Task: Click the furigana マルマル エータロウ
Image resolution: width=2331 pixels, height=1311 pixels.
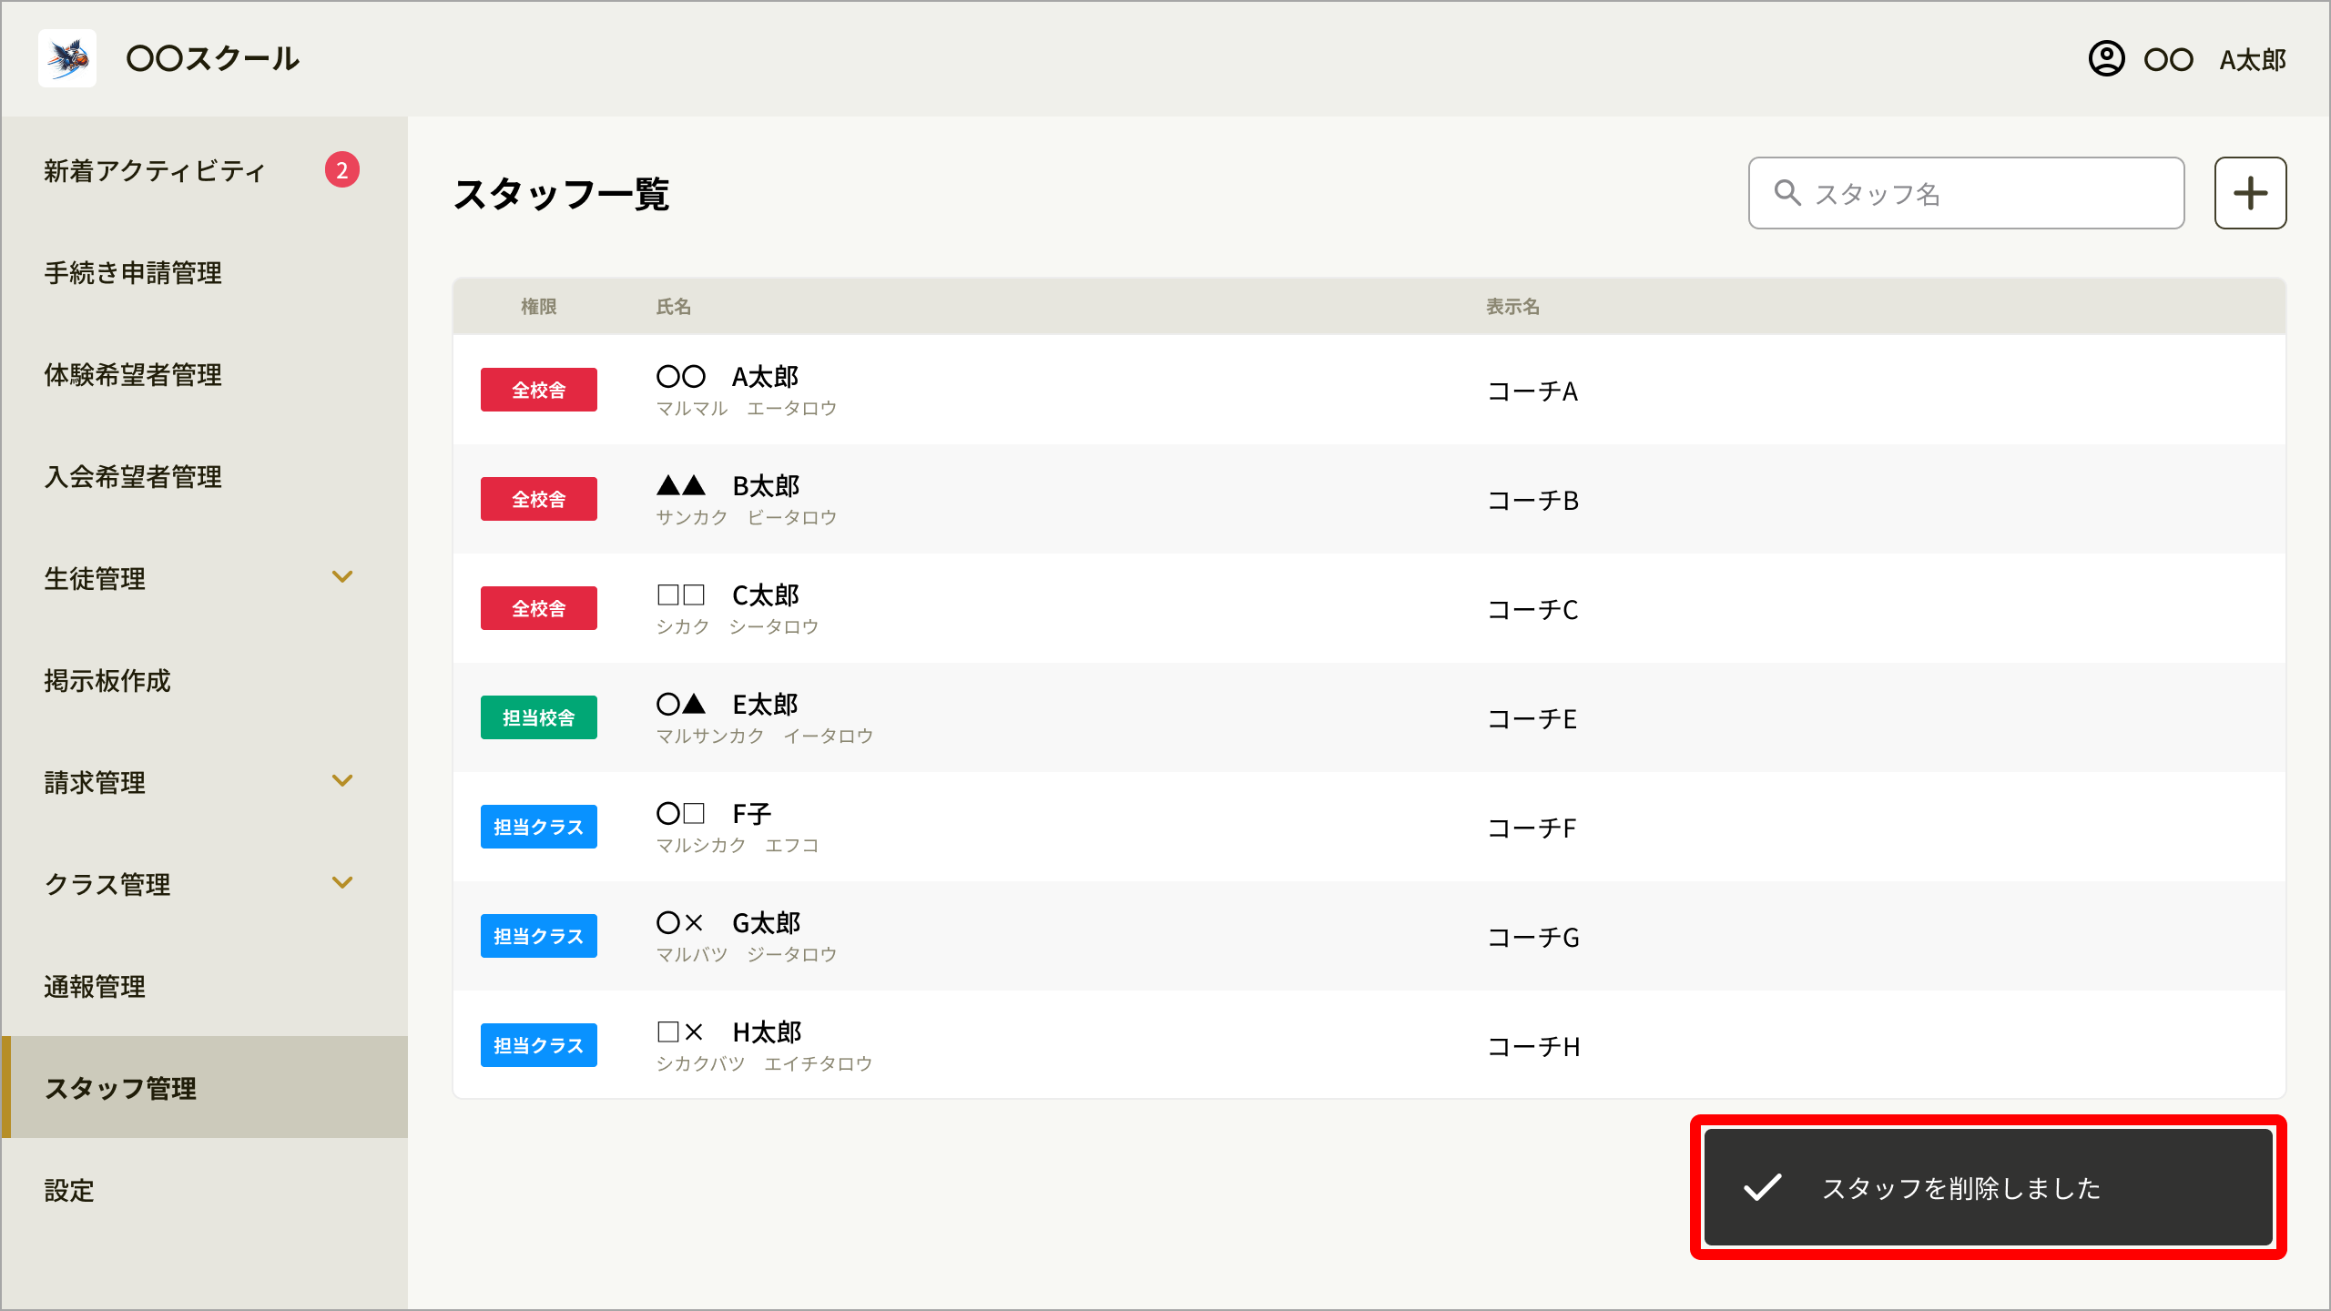Action: (746, 409)
